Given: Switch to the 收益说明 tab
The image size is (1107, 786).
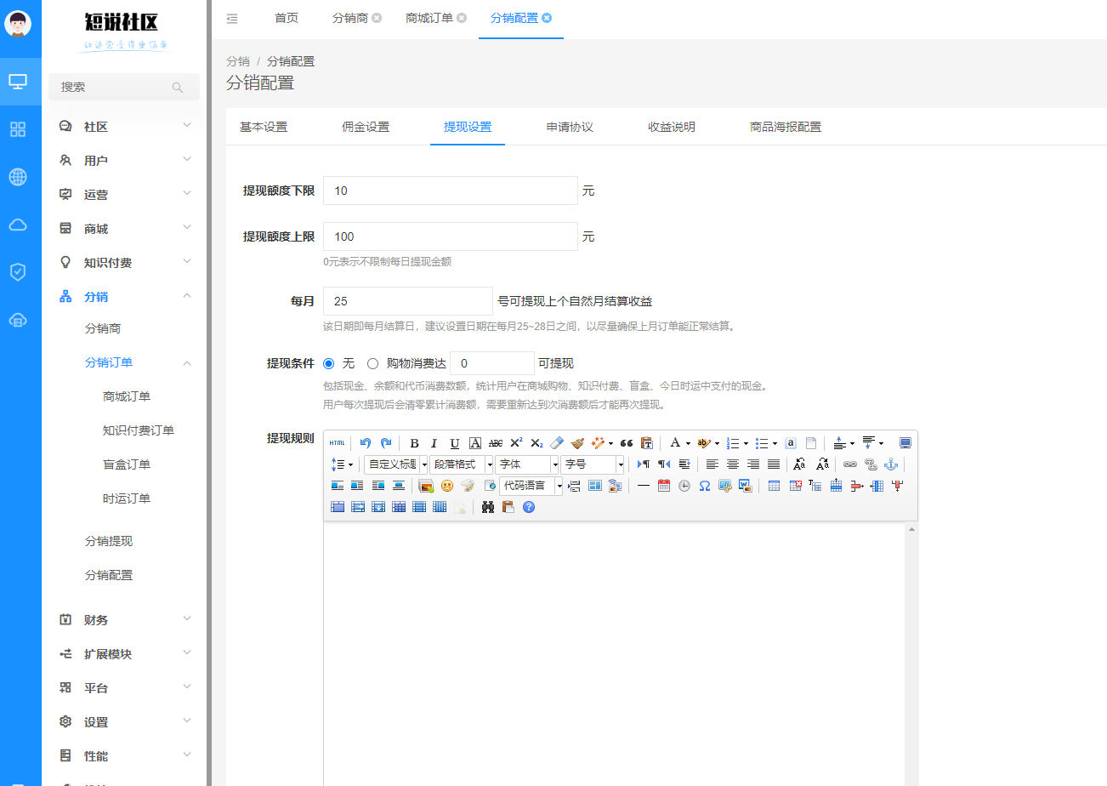Looking at the screenshot, I should coord(672,127).
